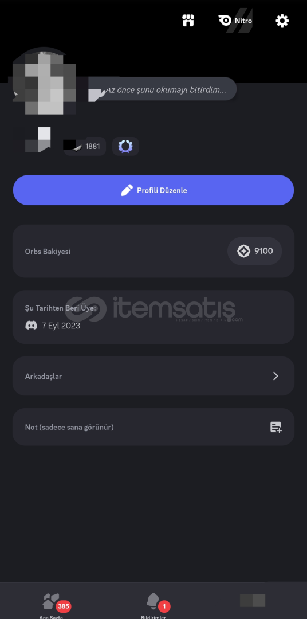Open the profile tab in bottom bar
The image size is (307, 619).
(x=253, y=601)
